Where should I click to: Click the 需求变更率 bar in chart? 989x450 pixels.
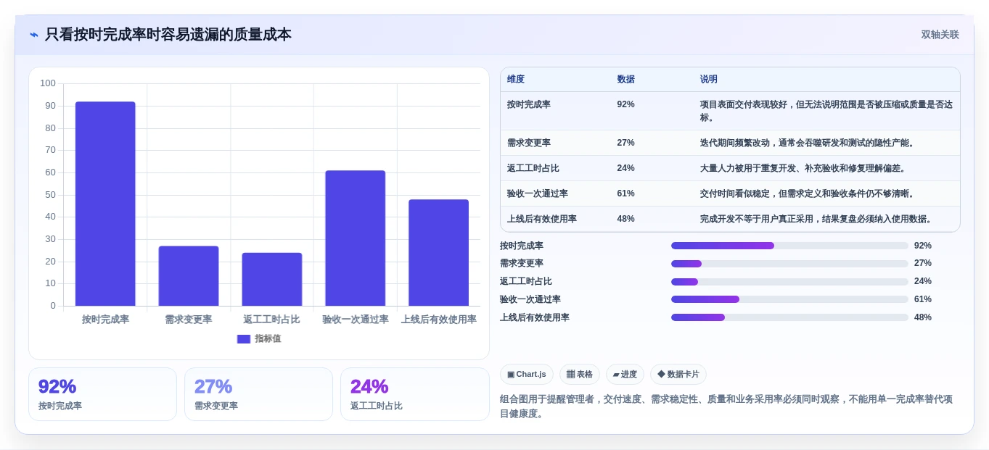click(x=189, y=276)
